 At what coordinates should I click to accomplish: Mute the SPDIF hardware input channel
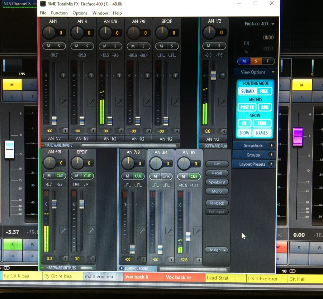pos(161,46)
